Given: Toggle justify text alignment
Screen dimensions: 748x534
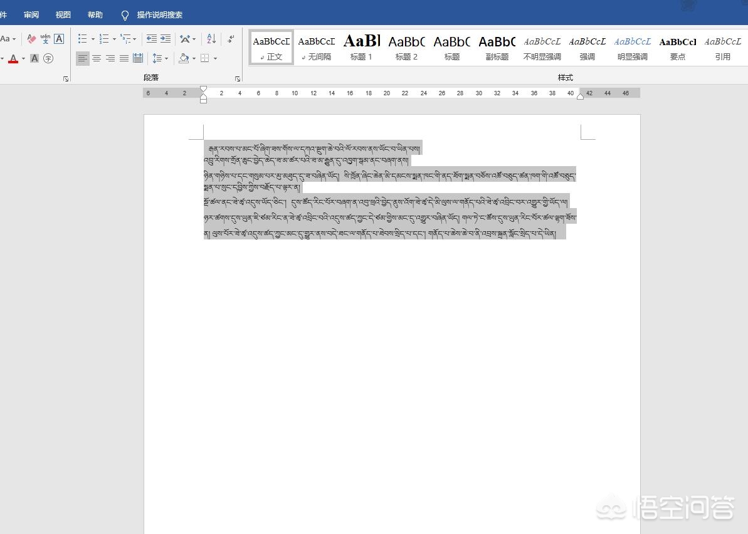Looking at the screenshot, I should pos(124,58).
